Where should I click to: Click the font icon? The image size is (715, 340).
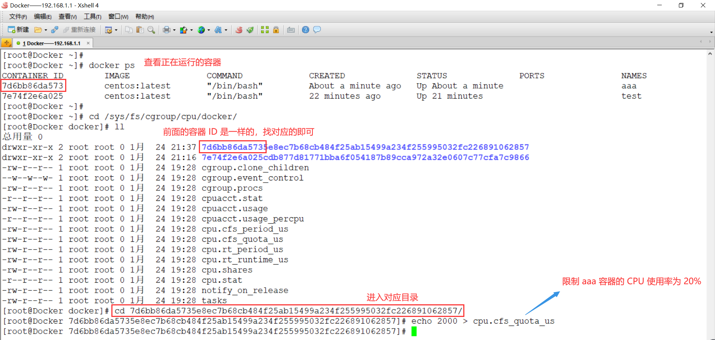click(218, 30)
